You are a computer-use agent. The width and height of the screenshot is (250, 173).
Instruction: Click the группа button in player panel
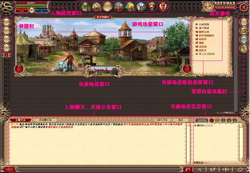pyautogui.click(x=201, y=120)
